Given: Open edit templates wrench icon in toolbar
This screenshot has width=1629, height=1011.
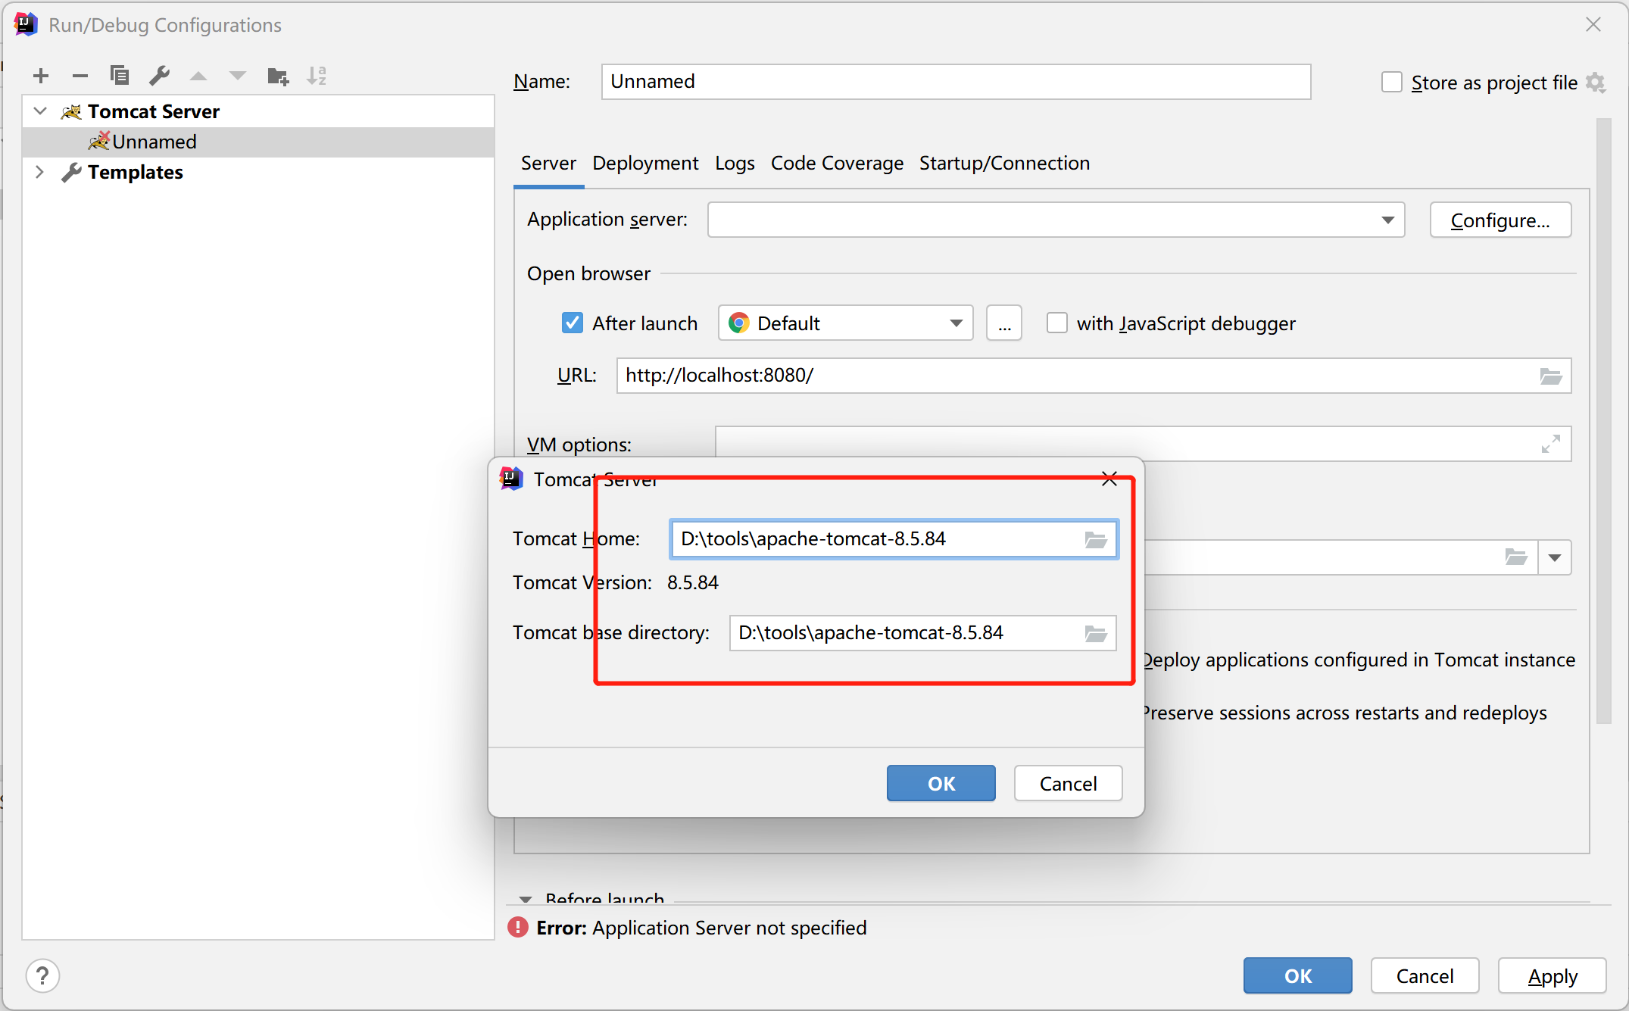Looking at the screenshot, I should point(159,76).
